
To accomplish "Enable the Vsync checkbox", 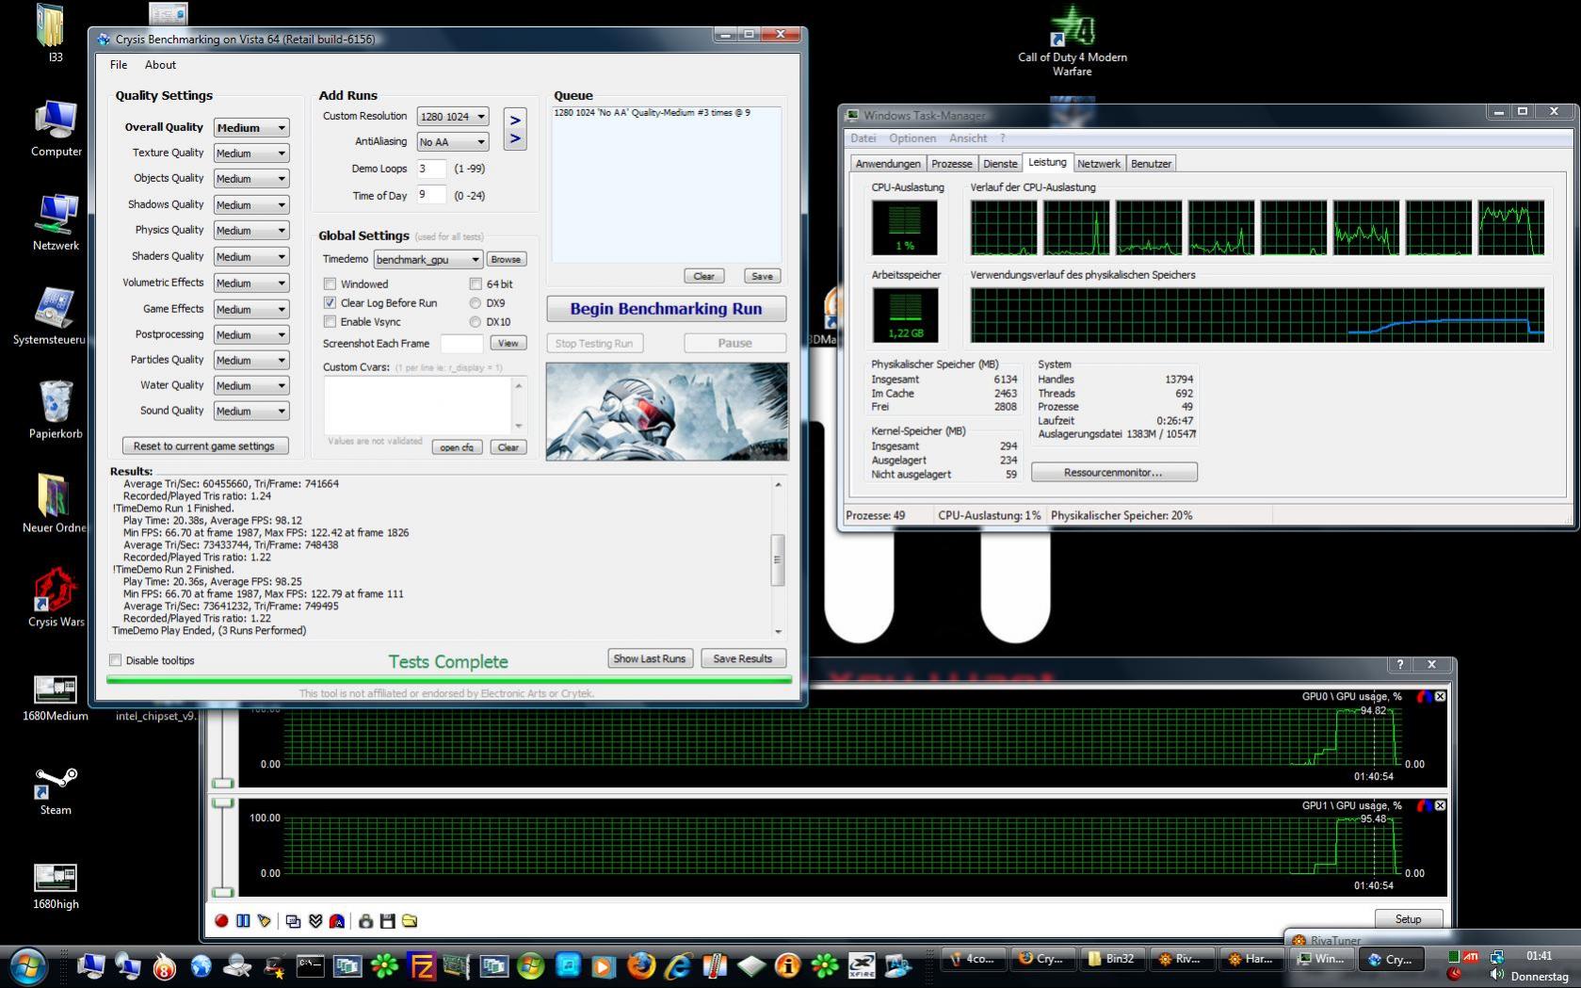I will [330, 321].
